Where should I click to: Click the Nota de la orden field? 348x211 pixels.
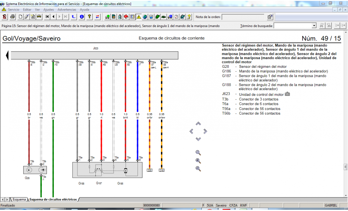coord(243,17)
